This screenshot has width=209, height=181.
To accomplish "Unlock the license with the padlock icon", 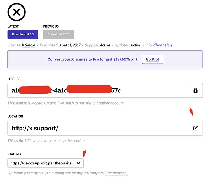I will click(x=196, y=90).
